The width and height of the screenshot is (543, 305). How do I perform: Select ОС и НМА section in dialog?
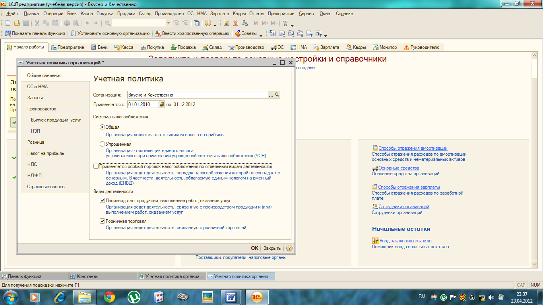tap(55, 87)
